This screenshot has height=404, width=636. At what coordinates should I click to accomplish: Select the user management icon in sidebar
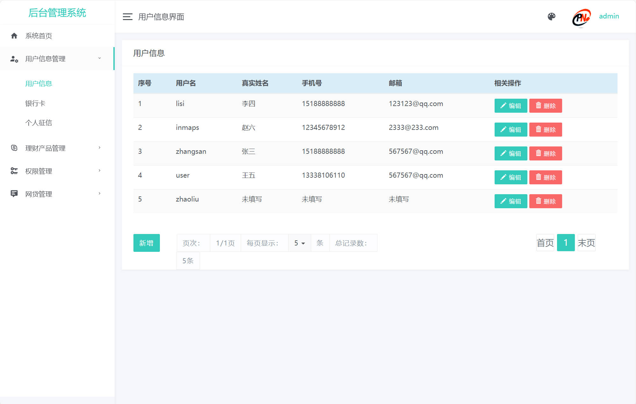click(x=14, y=59)
